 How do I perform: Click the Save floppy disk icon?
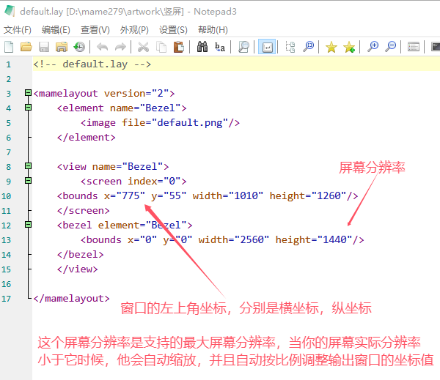click(x=44, y=47)
